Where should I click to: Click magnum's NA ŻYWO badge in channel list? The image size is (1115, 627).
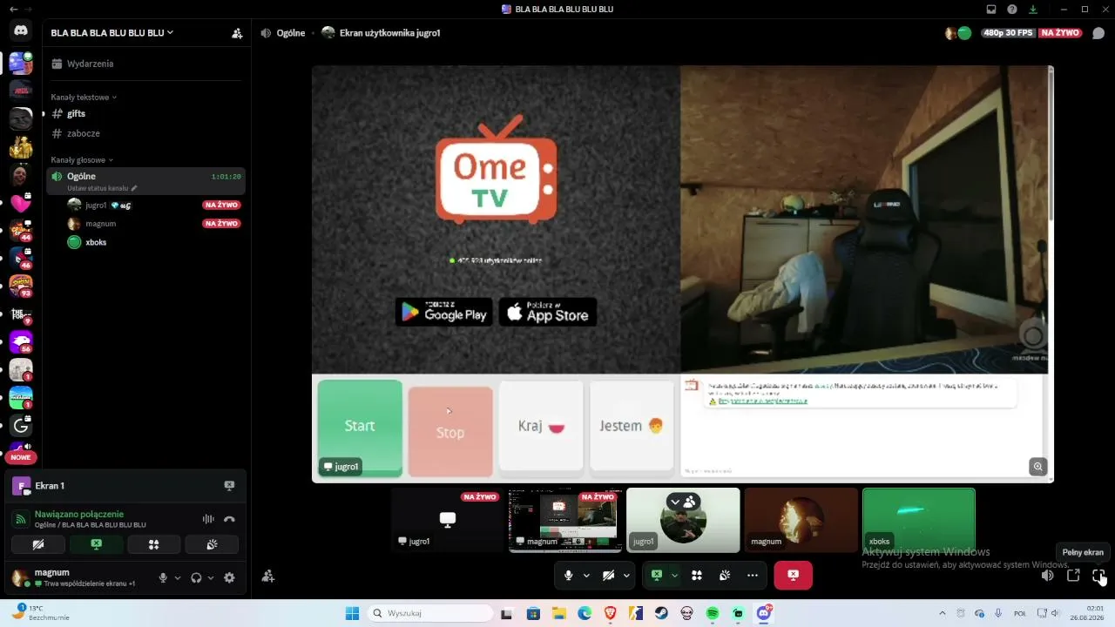pos(221,224)
